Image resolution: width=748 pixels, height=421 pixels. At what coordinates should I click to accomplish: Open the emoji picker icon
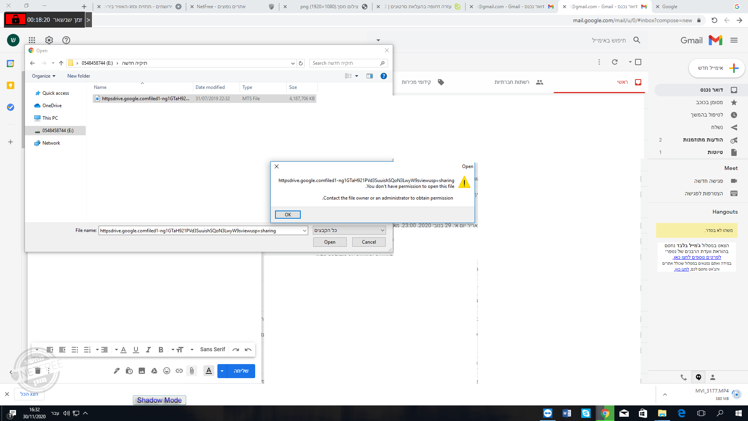pyautogui.click(x=167, y=371)
